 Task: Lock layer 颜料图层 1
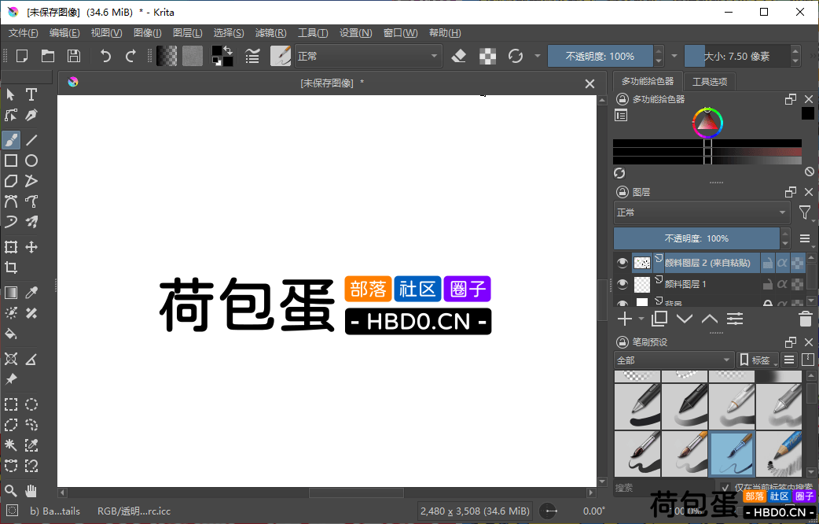(x=767, y=285)
